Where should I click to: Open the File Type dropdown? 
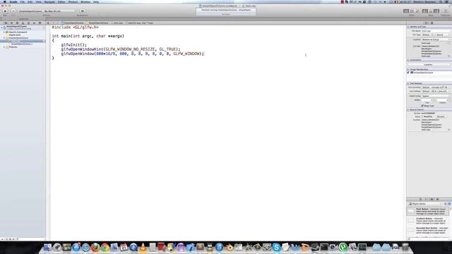(x=436, y=35)
